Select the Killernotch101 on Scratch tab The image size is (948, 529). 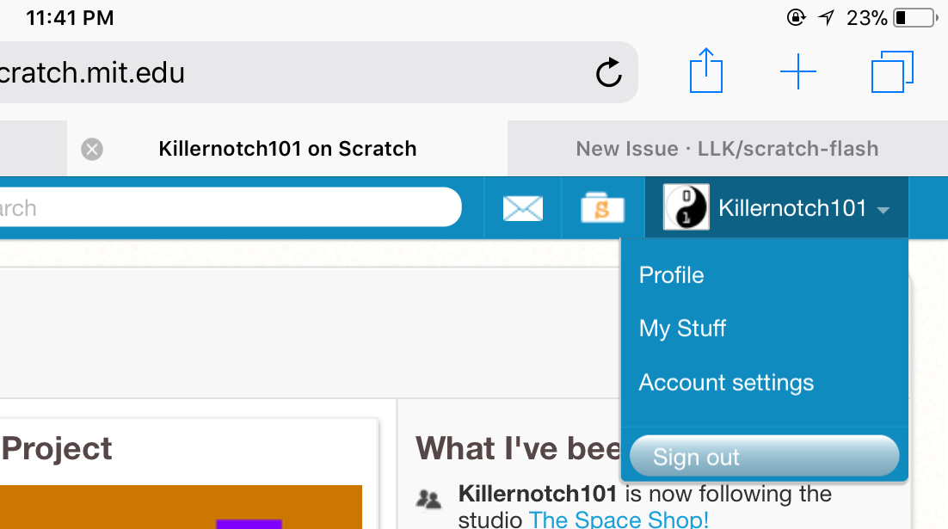pyautogui.click(x=287, y=149)
